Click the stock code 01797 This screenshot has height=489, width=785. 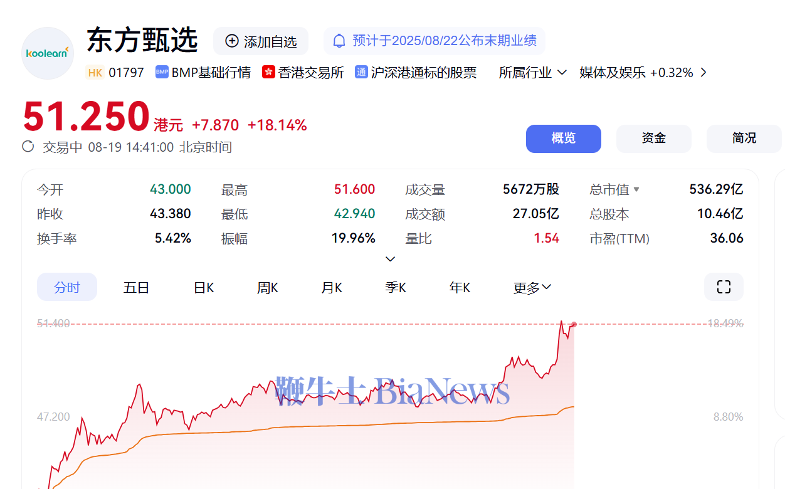coord(126,73)
